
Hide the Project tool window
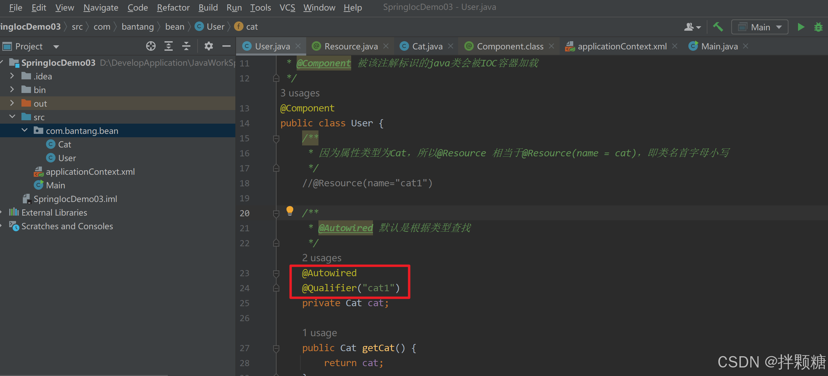[x=226, y=46]
